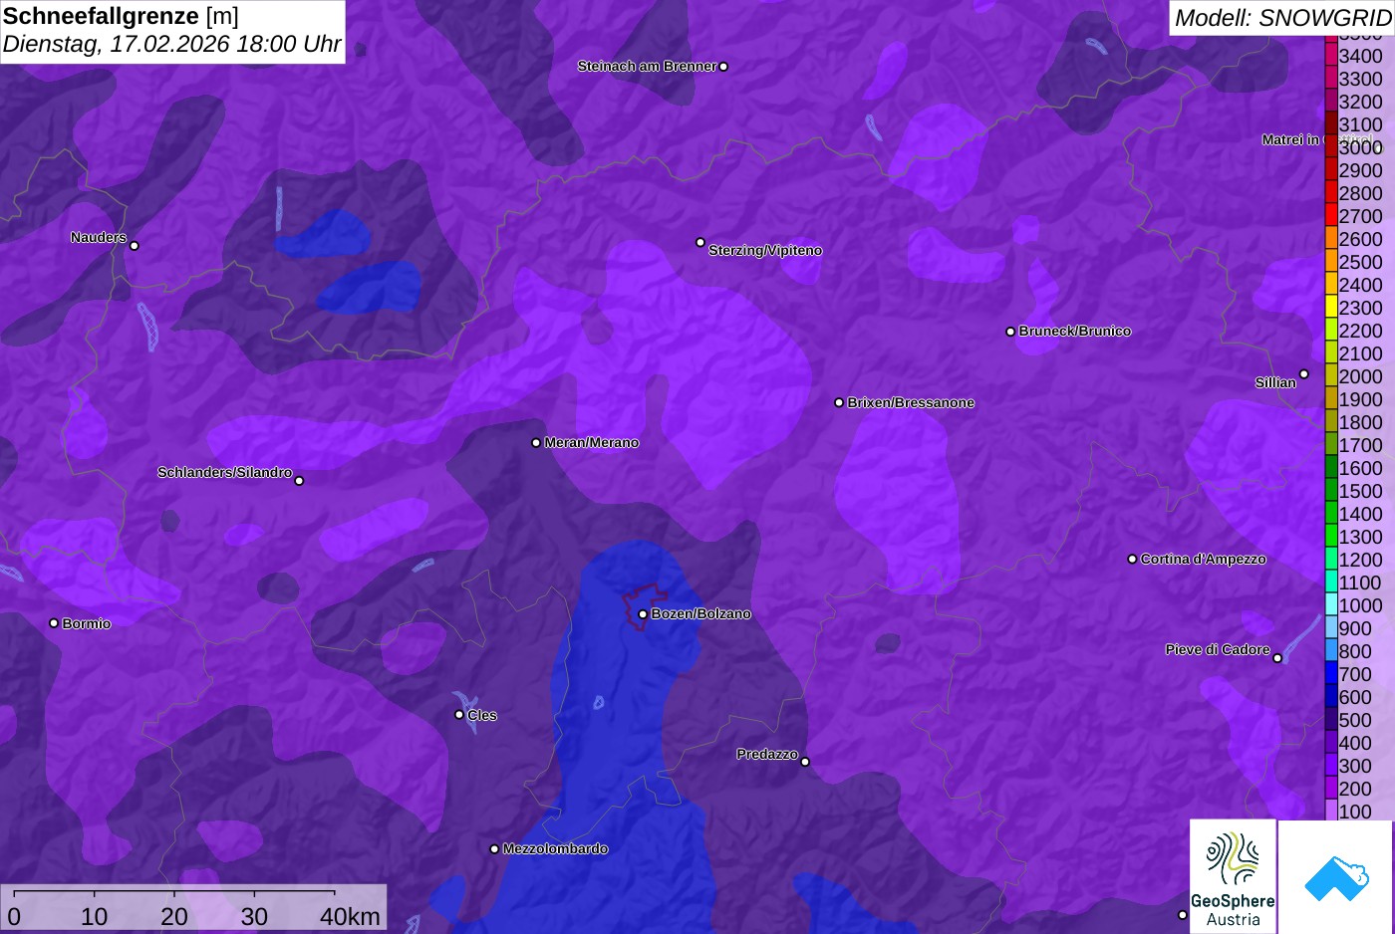Click the Schlanders/Silandro text label

coord(224,472)
